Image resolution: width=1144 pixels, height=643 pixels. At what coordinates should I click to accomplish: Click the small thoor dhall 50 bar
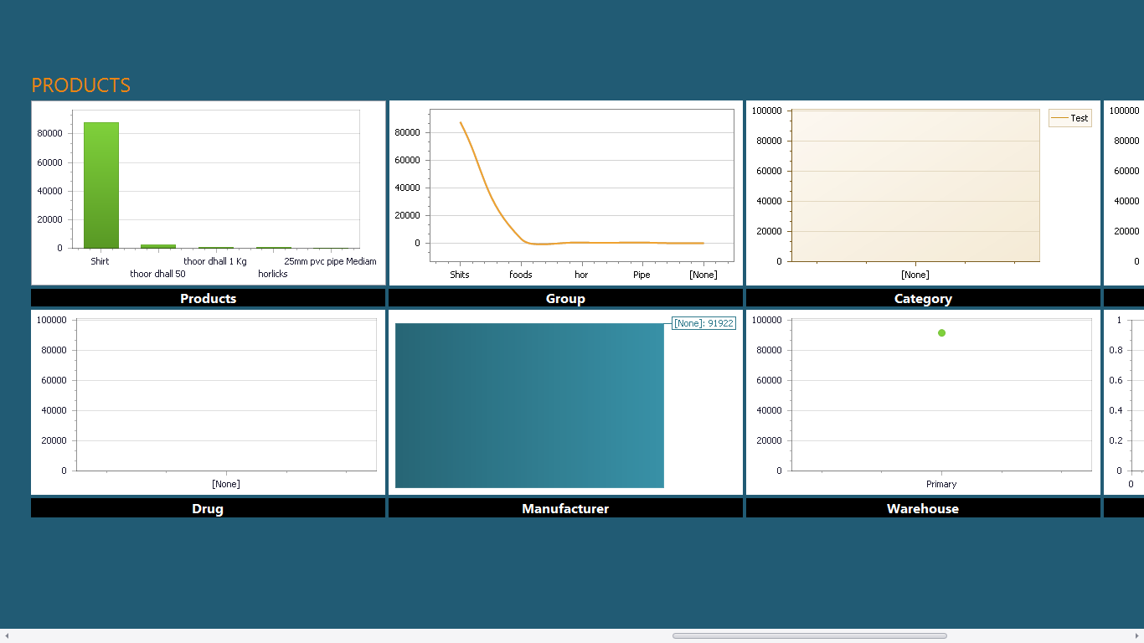click(x=157, y=246)
